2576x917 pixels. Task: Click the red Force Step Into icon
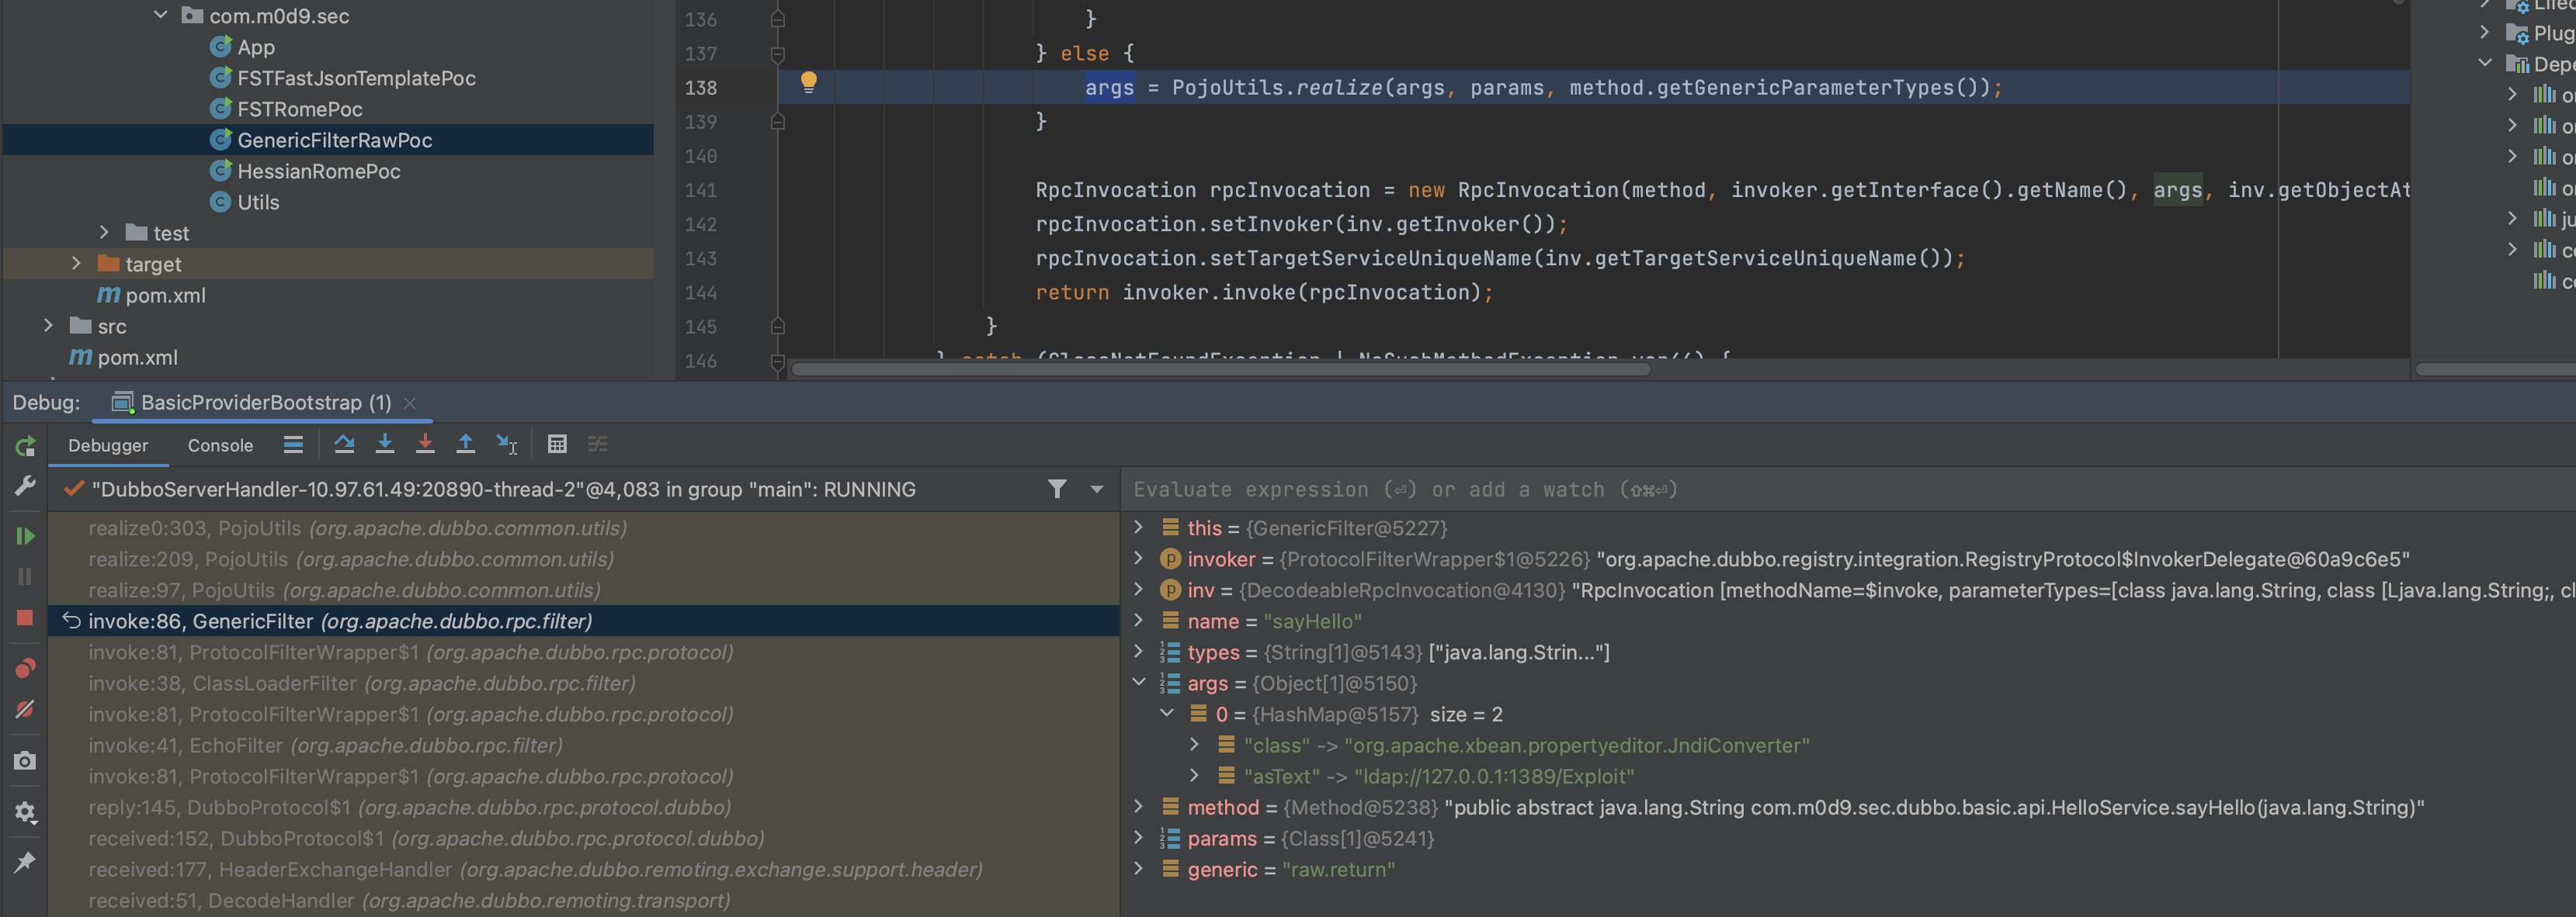pyautogui.click(x=425, y=445)
